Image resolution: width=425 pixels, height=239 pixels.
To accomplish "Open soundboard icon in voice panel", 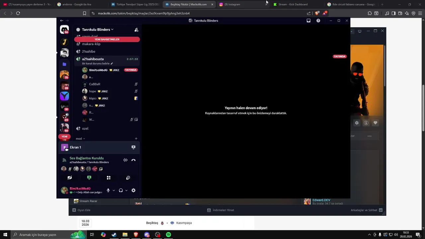I will coord(128,178).
